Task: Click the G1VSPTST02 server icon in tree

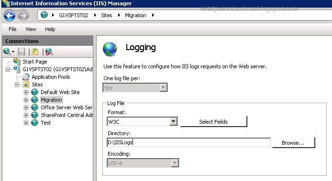Action: (17, 69)
